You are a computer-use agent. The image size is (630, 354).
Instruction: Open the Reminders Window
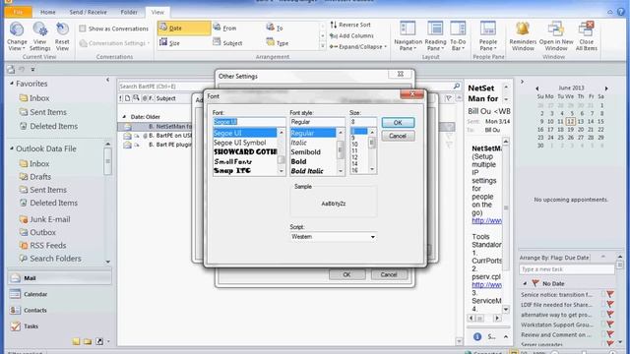point(523,36)
